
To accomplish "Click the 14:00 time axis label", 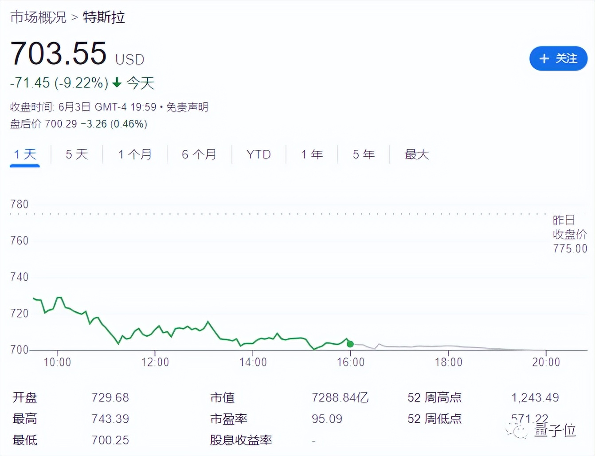I will coord(253,362).
